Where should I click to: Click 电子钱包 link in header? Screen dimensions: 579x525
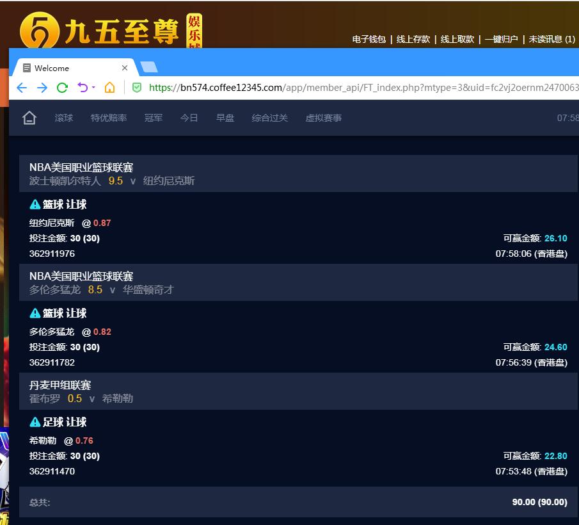pos(369,39)
